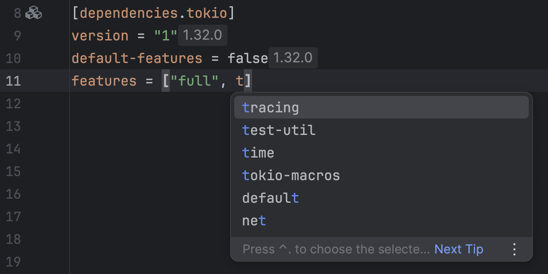Select tokio-macros in the autocomplete popup
The width and height of the screenshot is (548, 274).
click(x=291, y=175)
